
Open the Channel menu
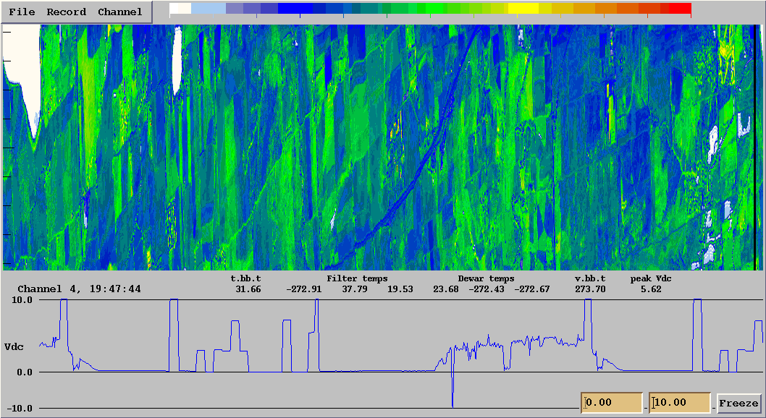120,12
